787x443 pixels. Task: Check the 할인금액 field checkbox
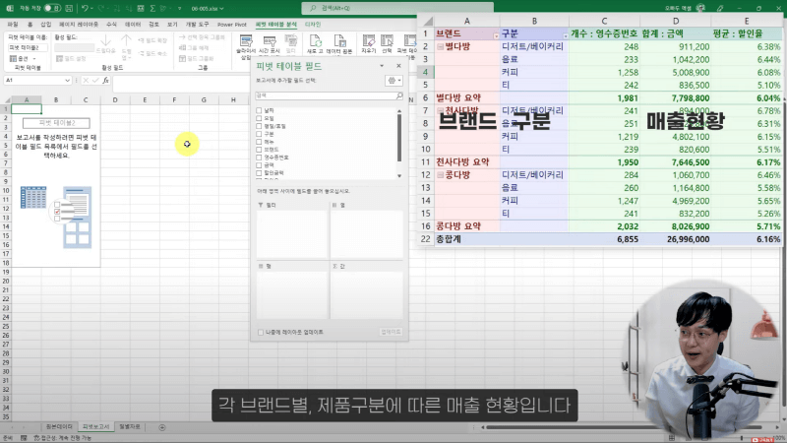click(x=259, y=173)
